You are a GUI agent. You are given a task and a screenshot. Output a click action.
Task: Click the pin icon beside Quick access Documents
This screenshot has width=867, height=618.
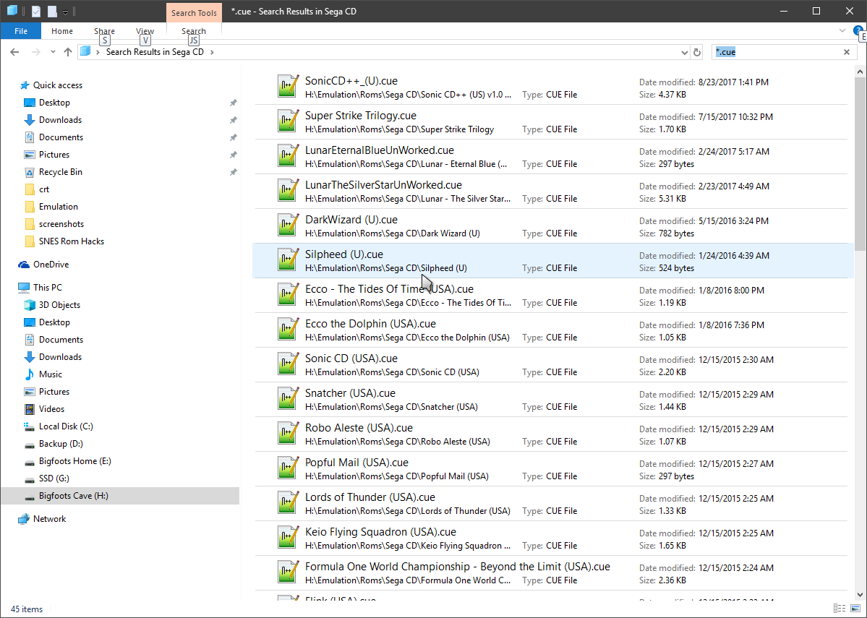click(x=234, y=137)
